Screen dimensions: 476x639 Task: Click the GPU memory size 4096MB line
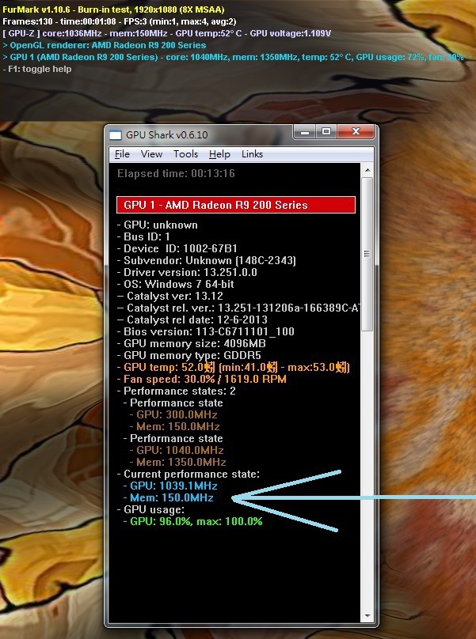click(x=191, y=343)
